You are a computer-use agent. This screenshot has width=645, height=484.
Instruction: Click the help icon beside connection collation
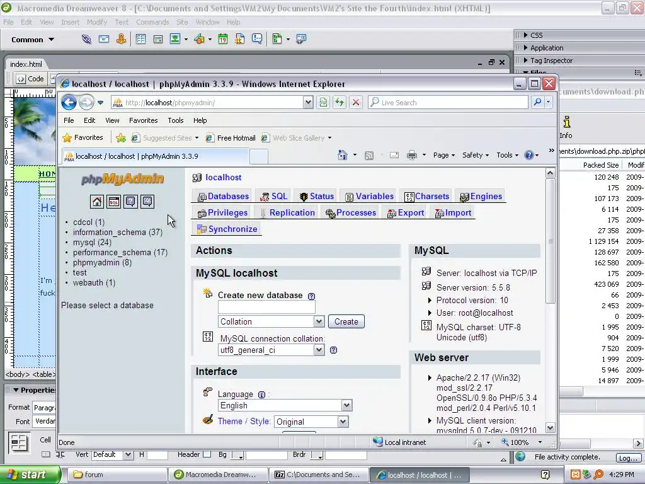334,350
